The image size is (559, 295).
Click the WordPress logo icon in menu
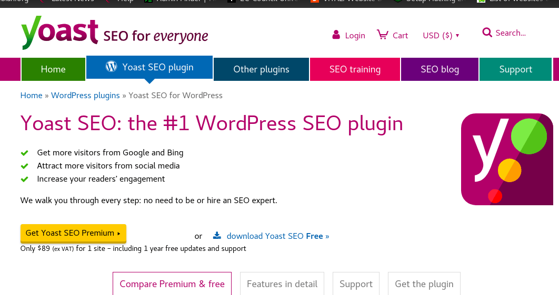click(111, 67)
